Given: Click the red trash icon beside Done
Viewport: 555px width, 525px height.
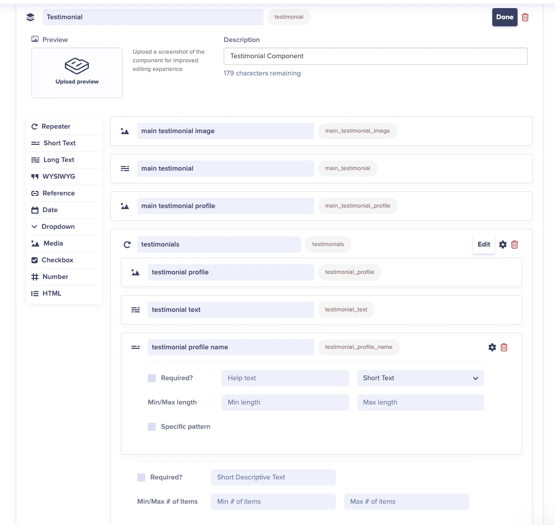Looking at the screenshot, I should click(525, 17).
